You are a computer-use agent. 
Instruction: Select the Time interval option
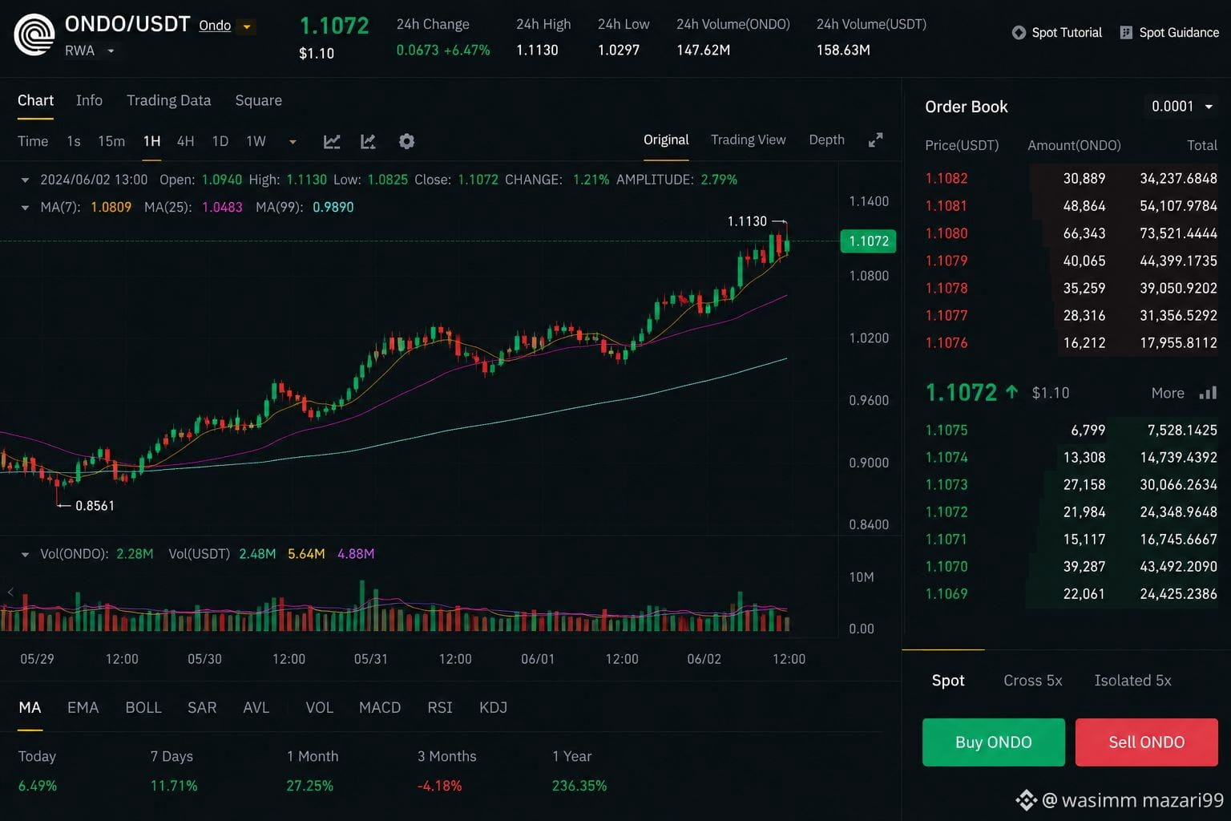[x=33, y=141]
